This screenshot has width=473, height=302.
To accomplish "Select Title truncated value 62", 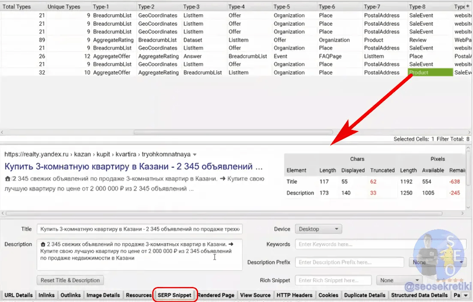I will tap(373, 181).
